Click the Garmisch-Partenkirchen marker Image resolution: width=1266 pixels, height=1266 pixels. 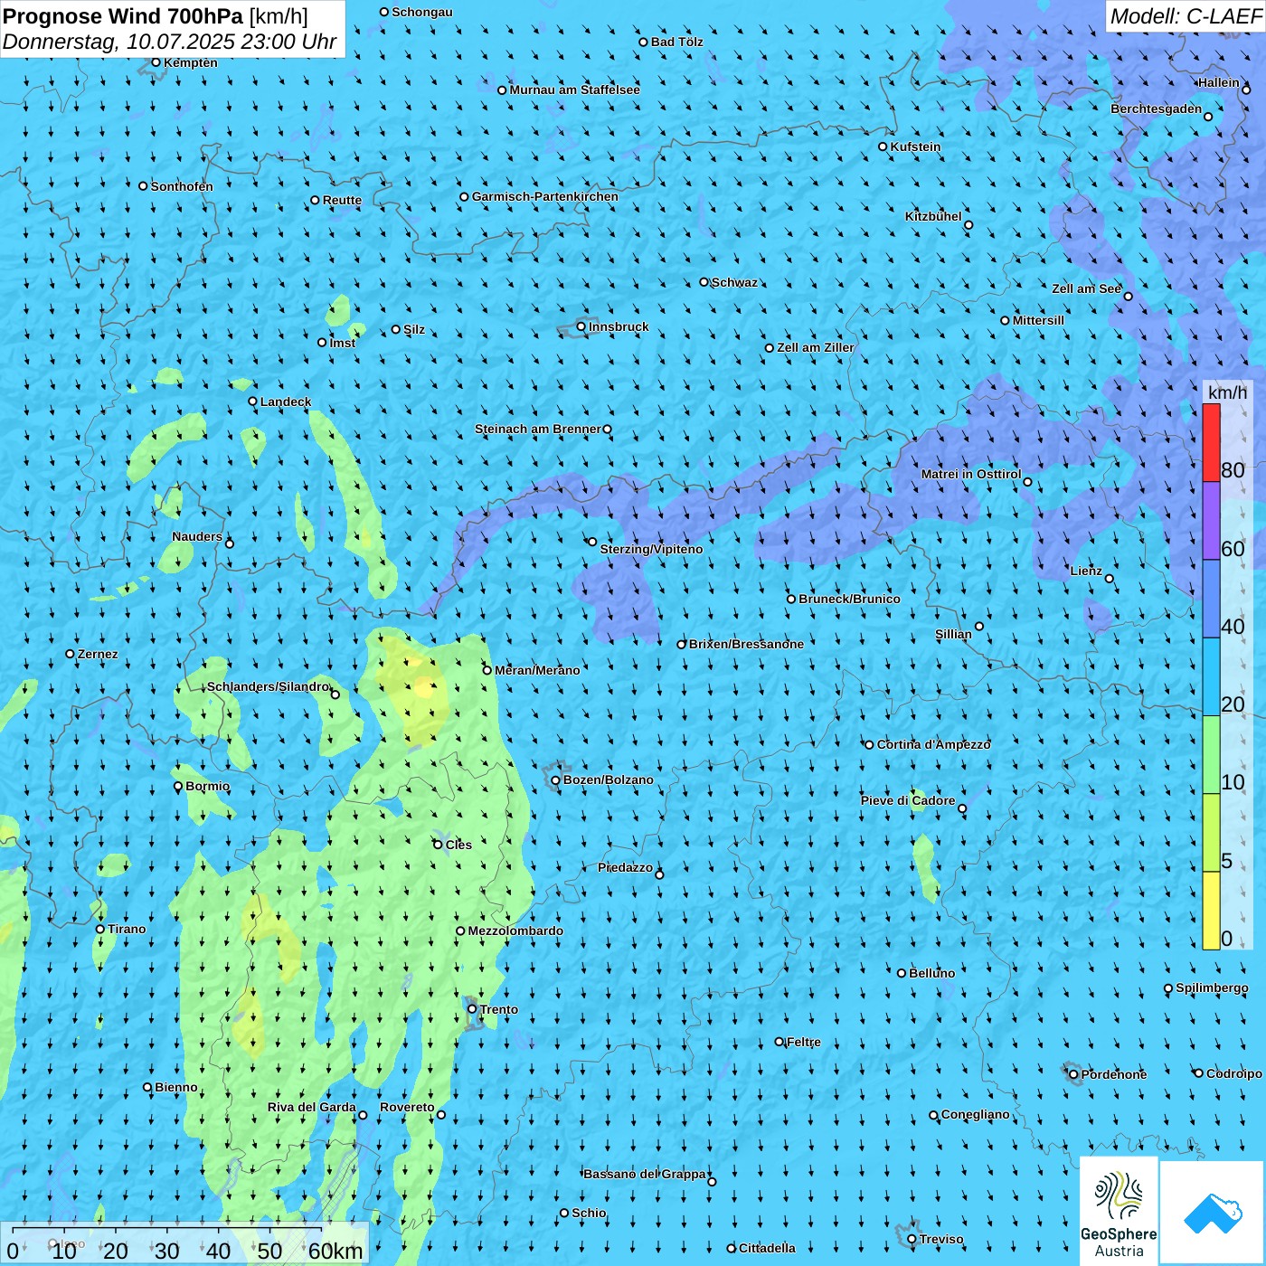point(465,196)
